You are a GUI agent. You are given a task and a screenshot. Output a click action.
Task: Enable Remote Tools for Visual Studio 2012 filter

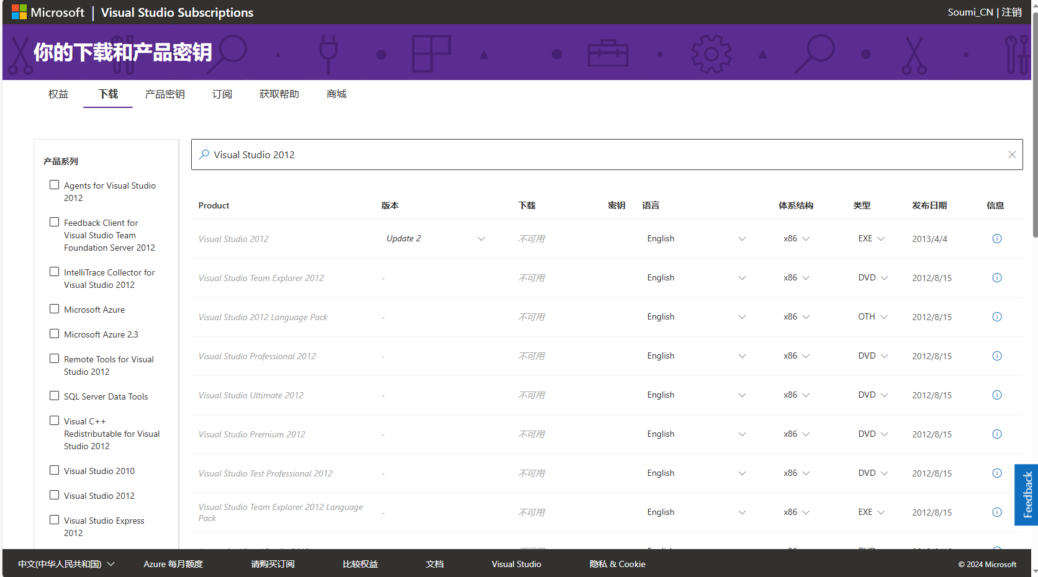coord(55,359)
